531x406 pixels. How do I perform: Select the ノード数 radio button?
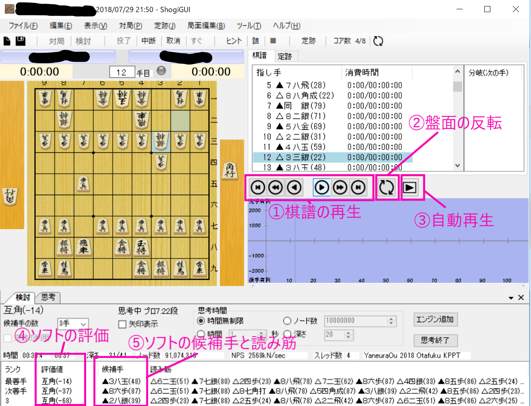(x=287, y=321)
